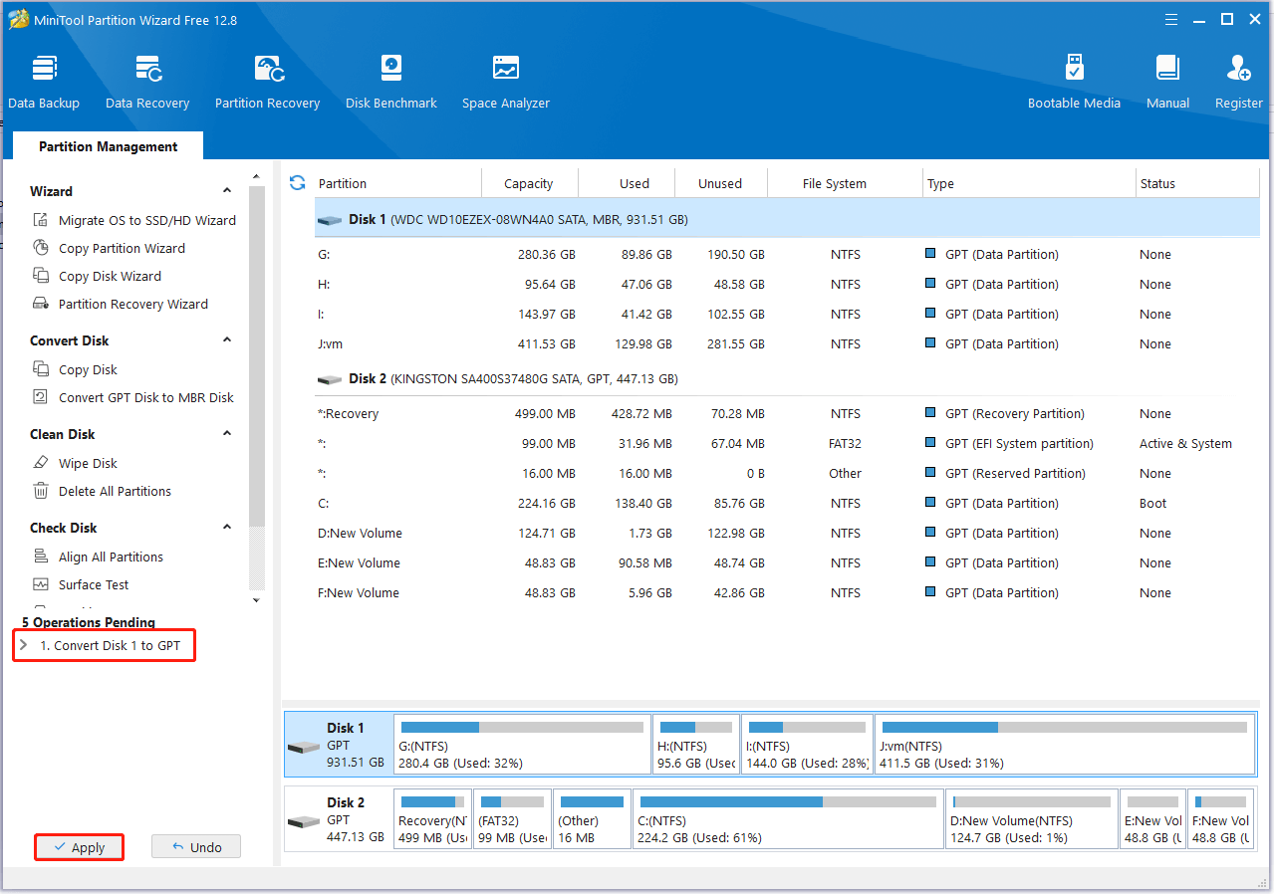The image size is (1274, 894).
Task: Click Disk 1 header icon in partition list
Action: pyautogui.click(x=329, y=219)
